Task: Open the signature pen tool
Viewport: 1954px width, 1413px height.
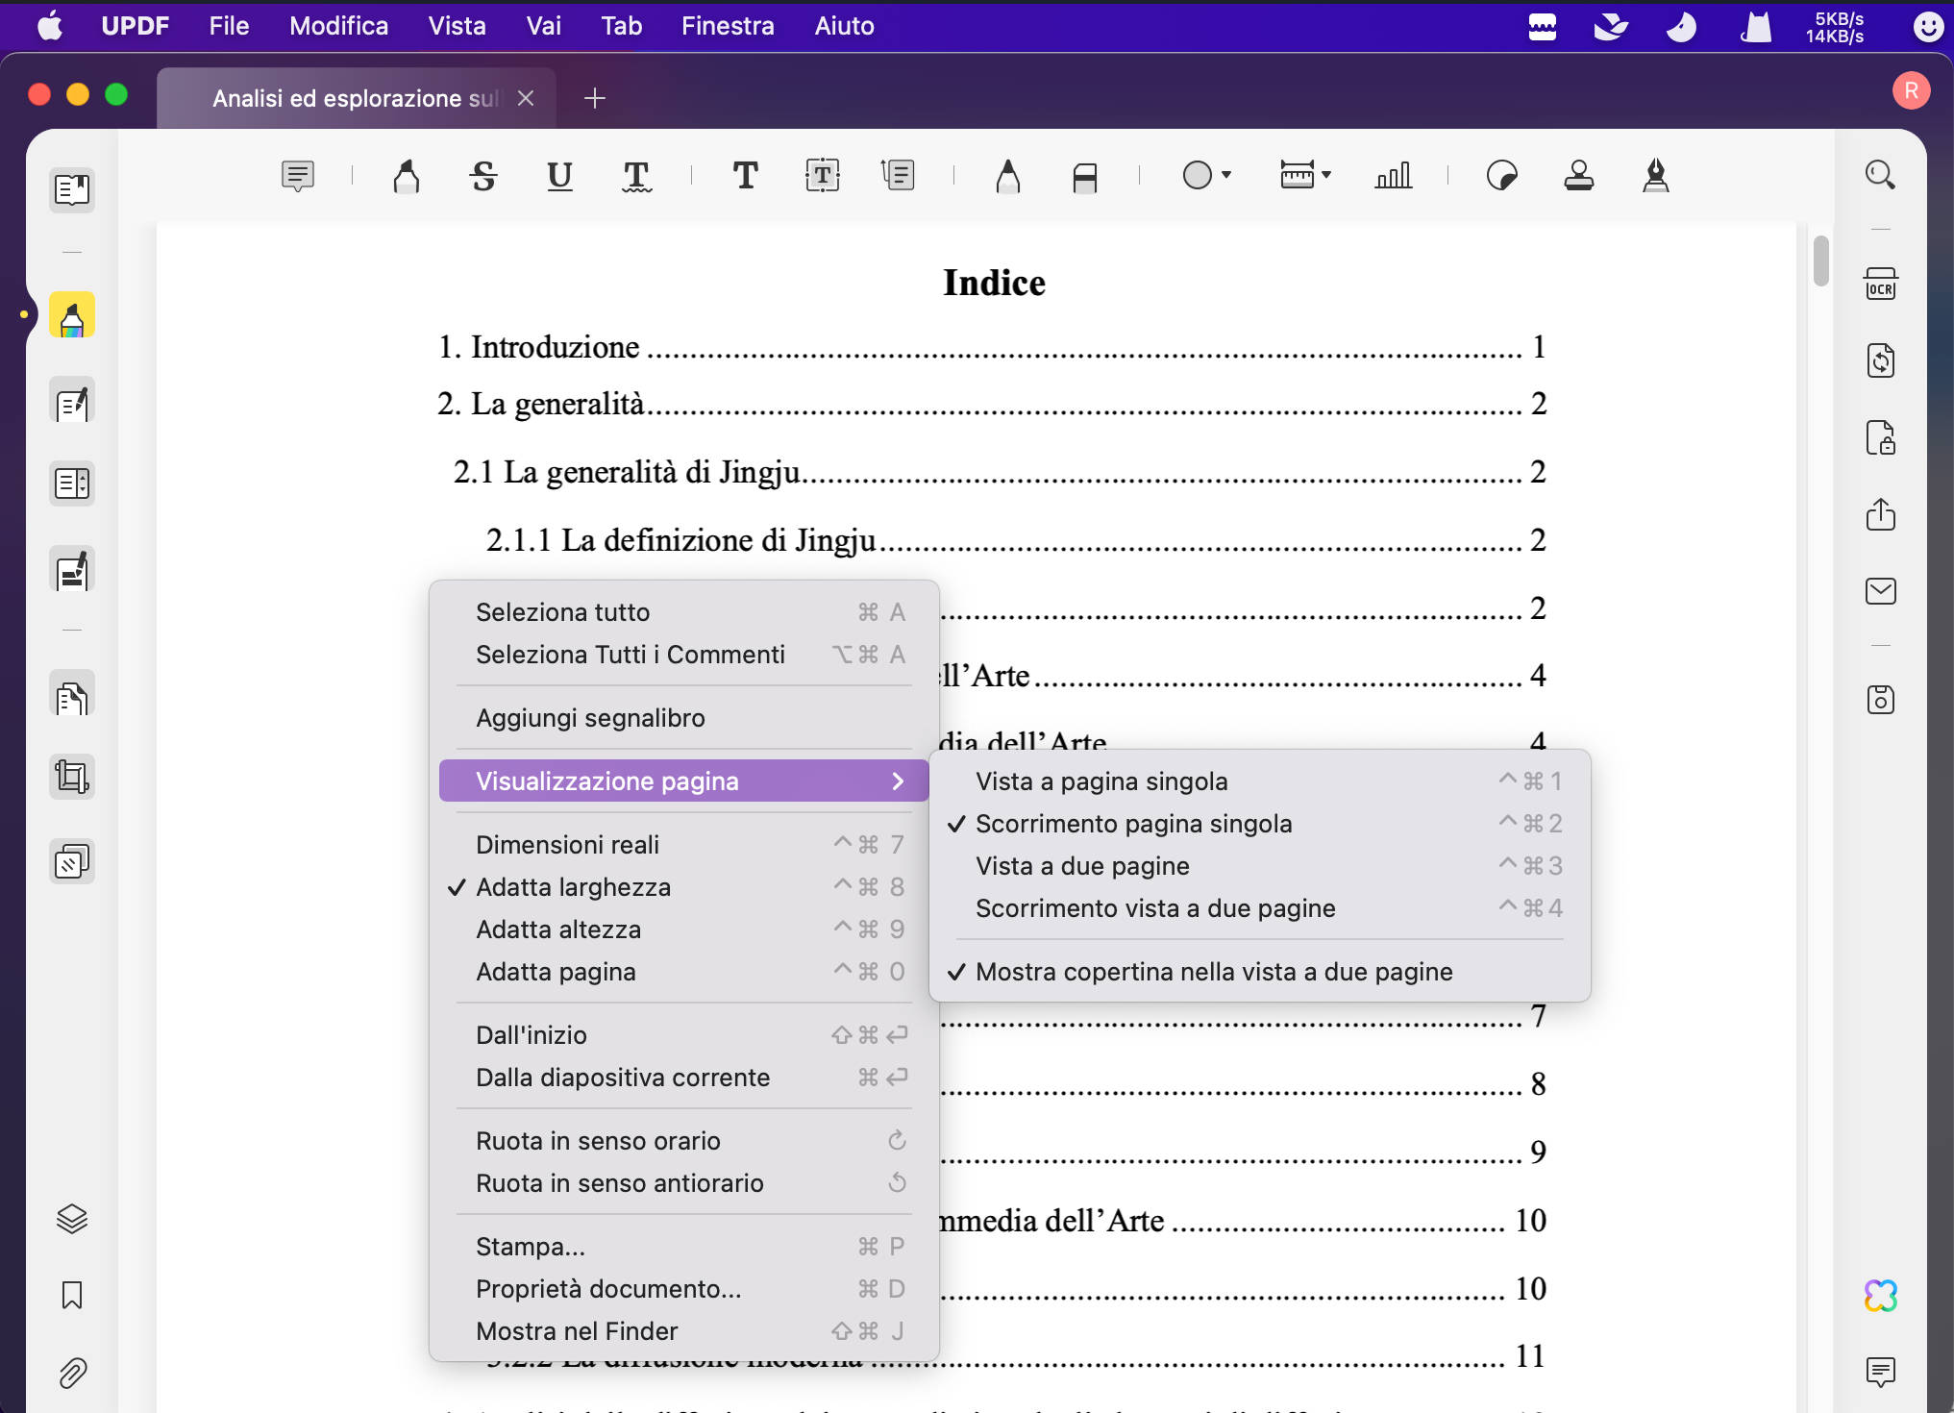Action: 1655,176
